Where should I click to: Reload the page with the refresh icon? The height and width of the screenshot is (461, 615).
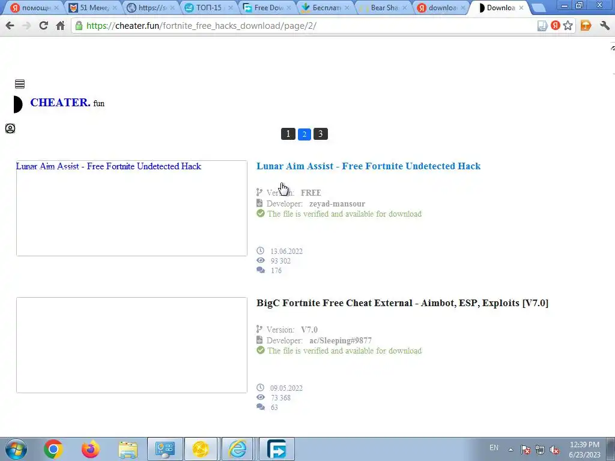[43, 26]
